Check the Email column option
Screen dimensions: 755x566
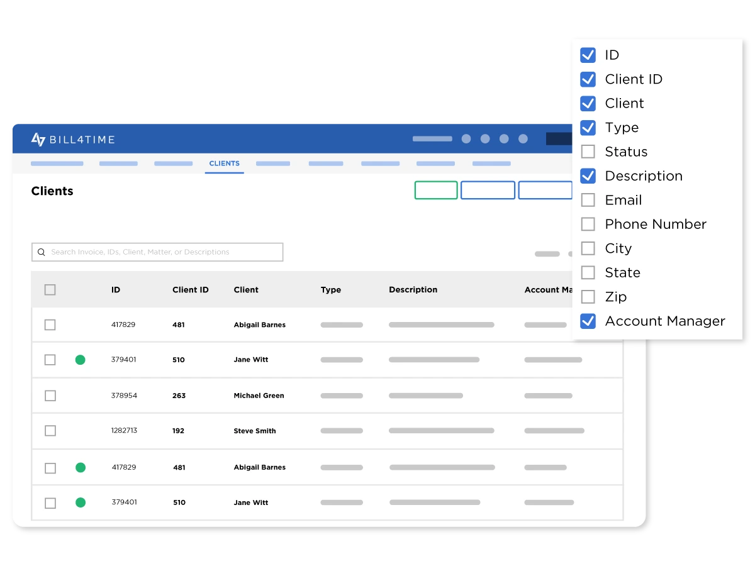(x=588, y=200)
